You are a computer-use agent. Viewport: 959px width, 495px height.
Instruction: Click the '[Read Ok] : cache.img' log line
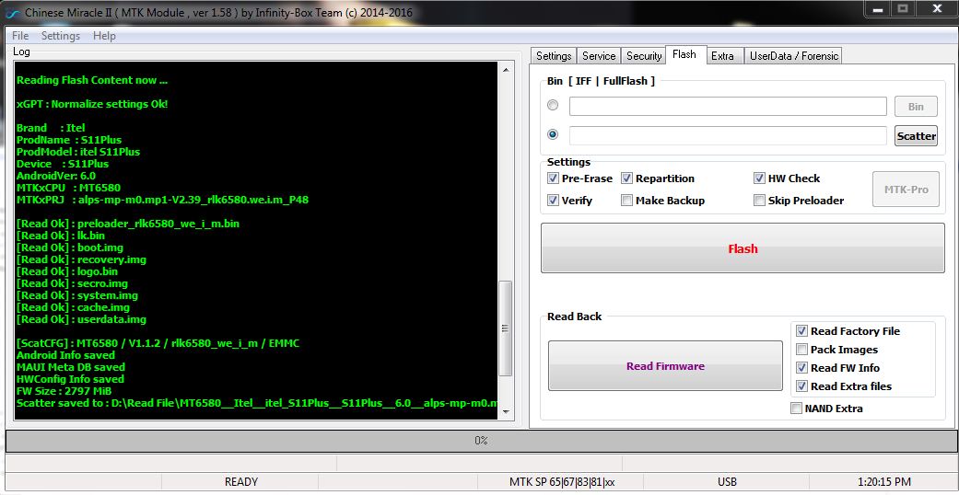[74, 306]
